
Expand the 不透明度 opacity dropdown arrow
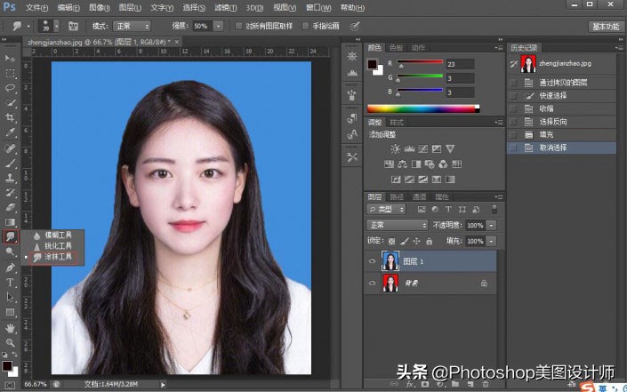[490, 226]
